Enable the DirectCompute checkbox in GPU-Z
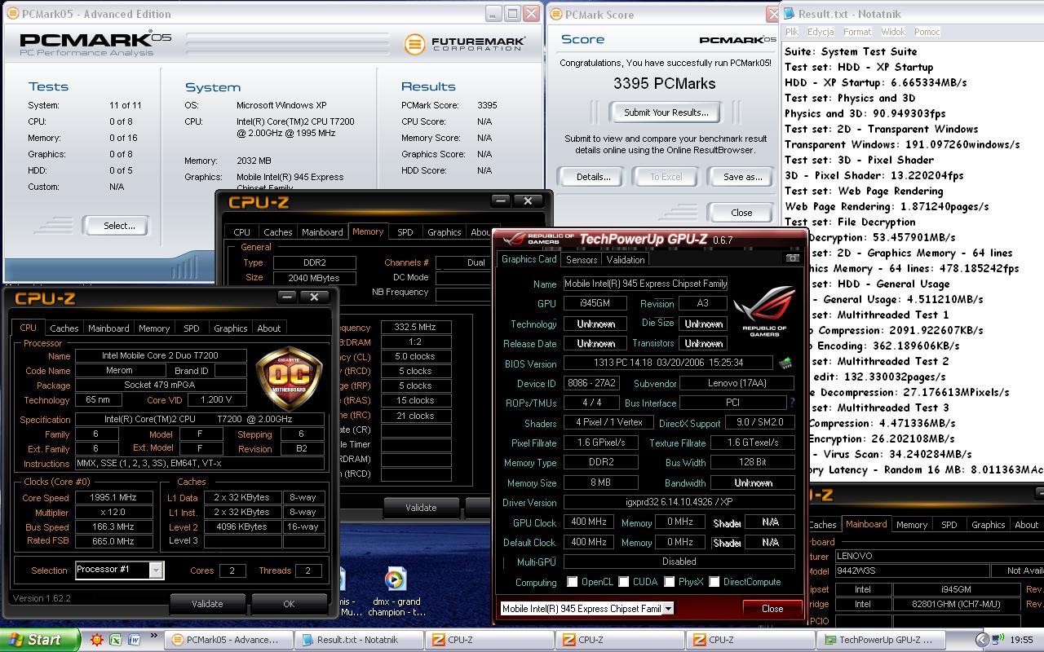This screenshot has height=652, width=1044. click(x=714, y=582)
